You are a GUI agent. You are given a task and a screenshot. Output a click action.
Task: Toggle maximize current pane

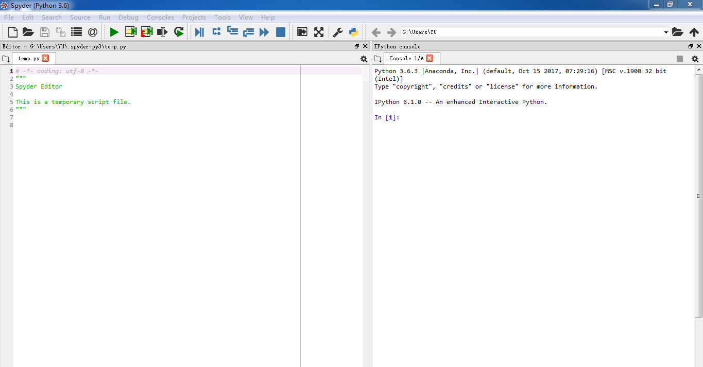pos(302,32)
